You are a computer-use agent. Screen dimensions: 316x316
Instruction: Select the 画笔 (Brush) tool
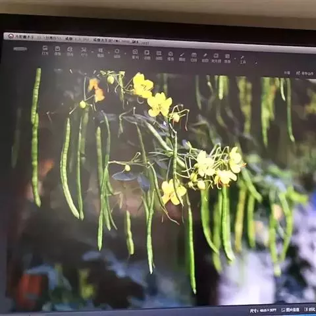coord(182,57)
